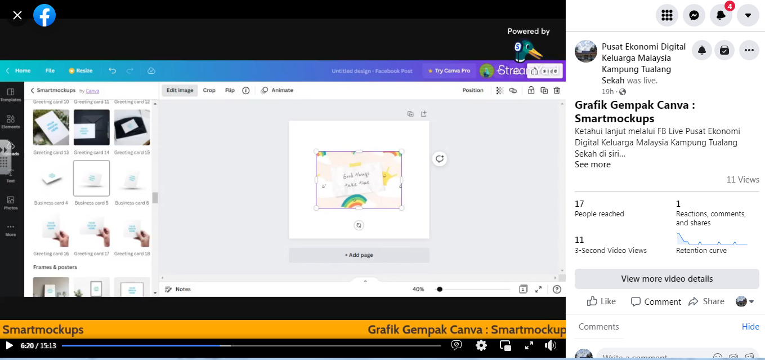Click the transparency checkerboard icon
Viewport: 765px width, 360px height.
coord(499,90)
